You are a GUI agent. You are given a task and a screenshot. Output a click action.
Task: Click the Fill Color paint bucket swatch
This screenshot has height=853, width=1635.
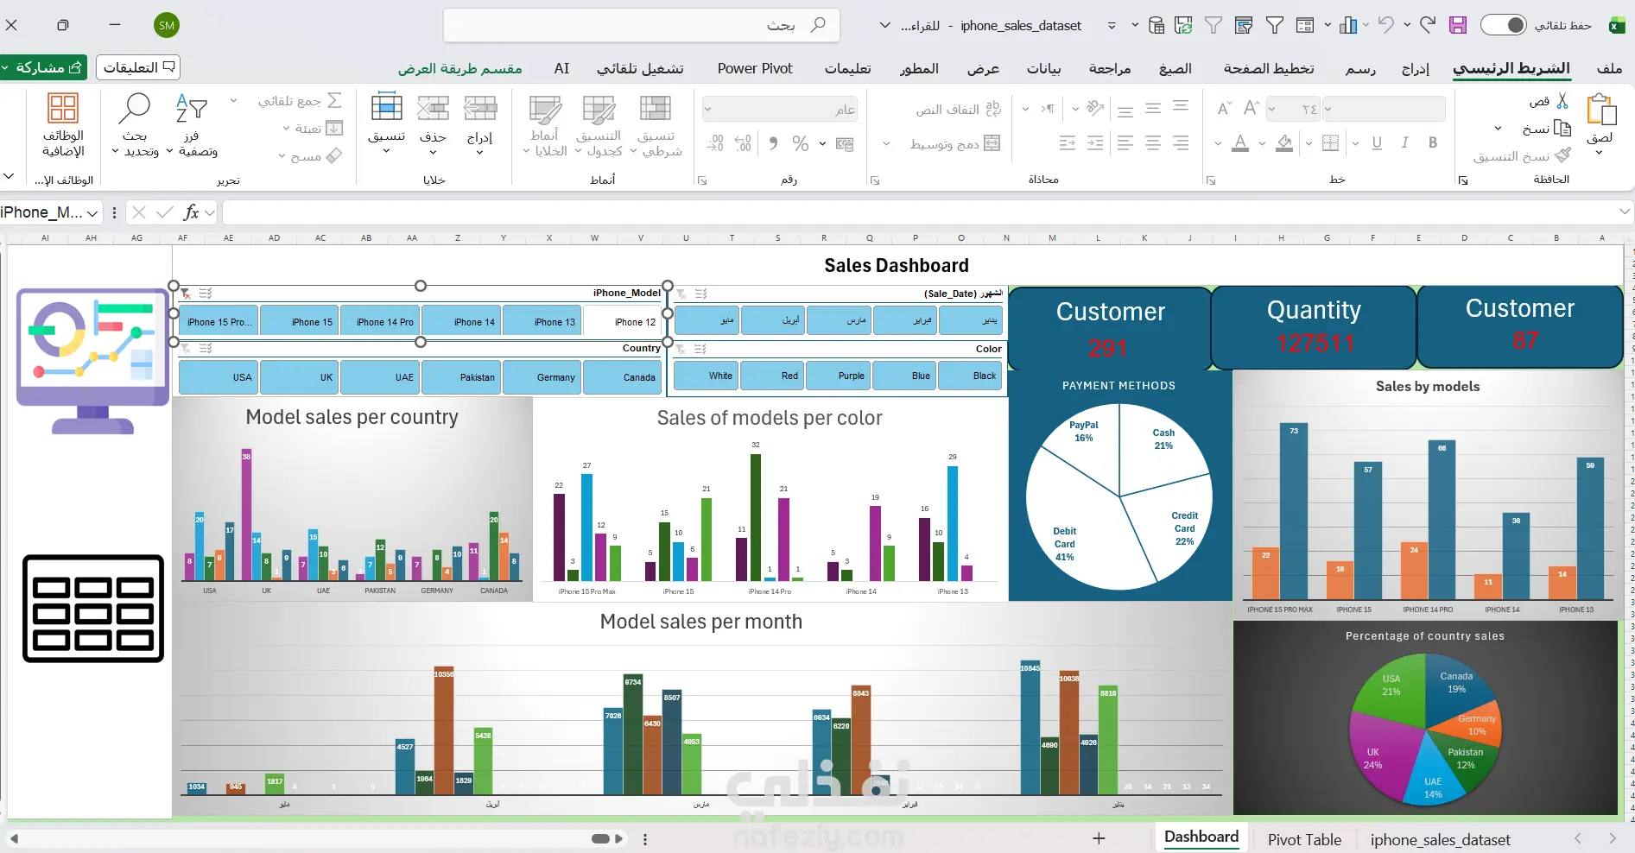click(x=1284, y=143)
